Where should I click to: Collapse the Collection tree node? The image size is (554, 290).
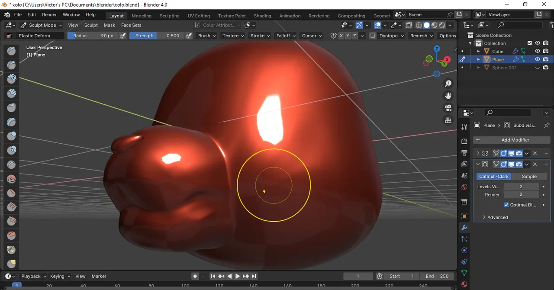pos(470,43)
